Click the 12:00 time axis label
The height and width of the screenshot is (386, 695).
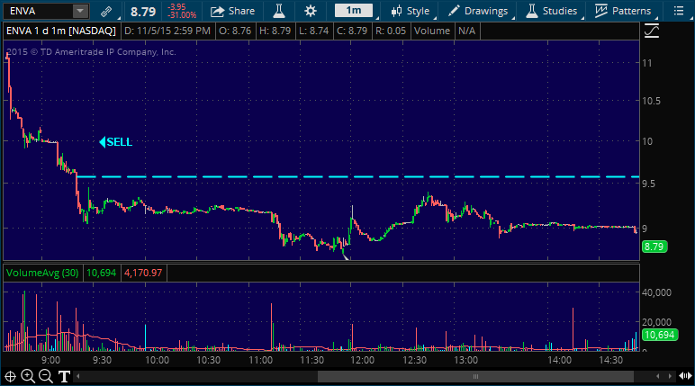coord(363,360)
